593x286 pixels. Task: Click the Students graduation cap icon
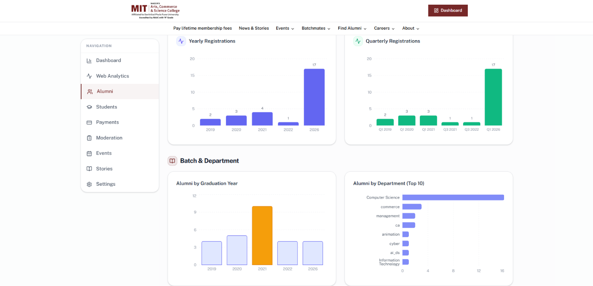pos(89,107)
